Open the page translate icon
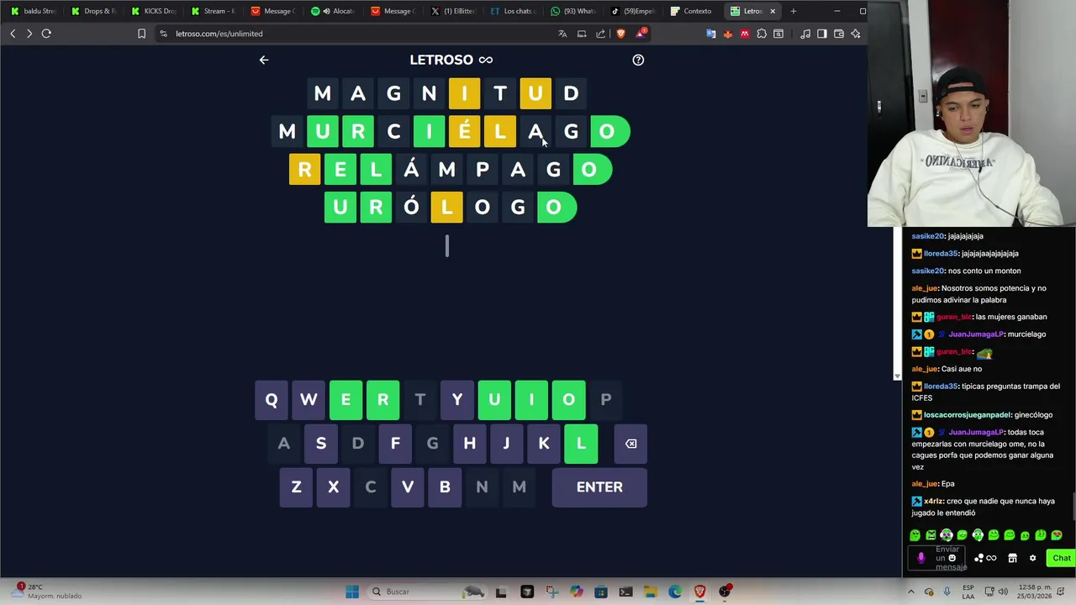This screenshot has width=1076, height=605. (562, 34)
